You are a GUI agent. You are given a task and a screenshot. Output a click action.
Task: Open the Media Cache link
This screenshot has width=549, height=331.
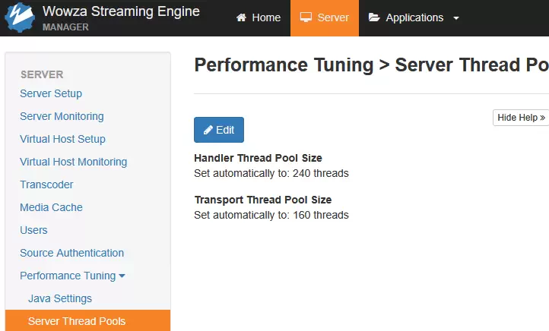[x=51, y=207]
